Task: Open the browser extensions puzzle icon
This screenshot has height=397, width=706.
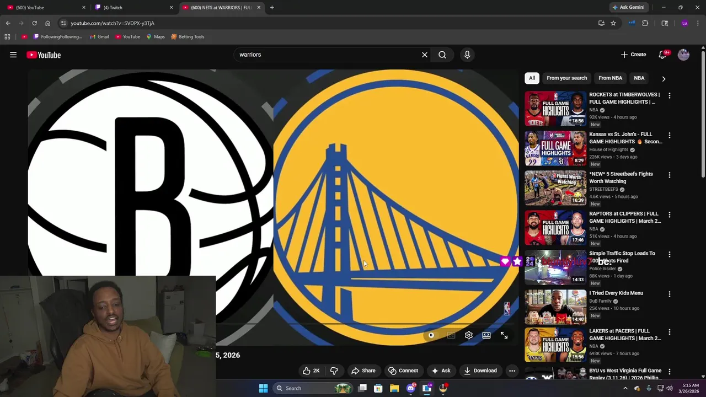Action: (645, 23)
